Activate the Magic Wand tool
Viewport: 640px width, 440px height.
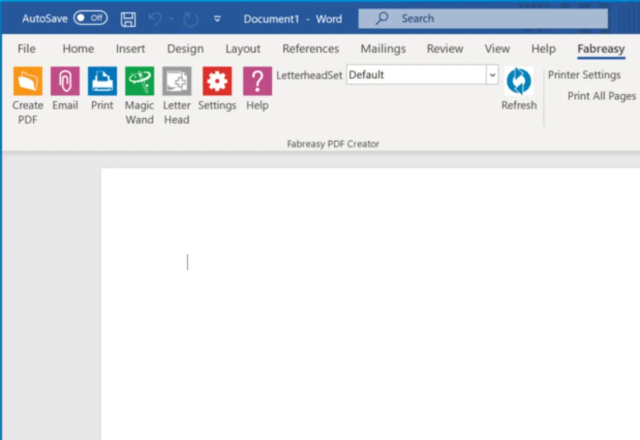point(139,82)
